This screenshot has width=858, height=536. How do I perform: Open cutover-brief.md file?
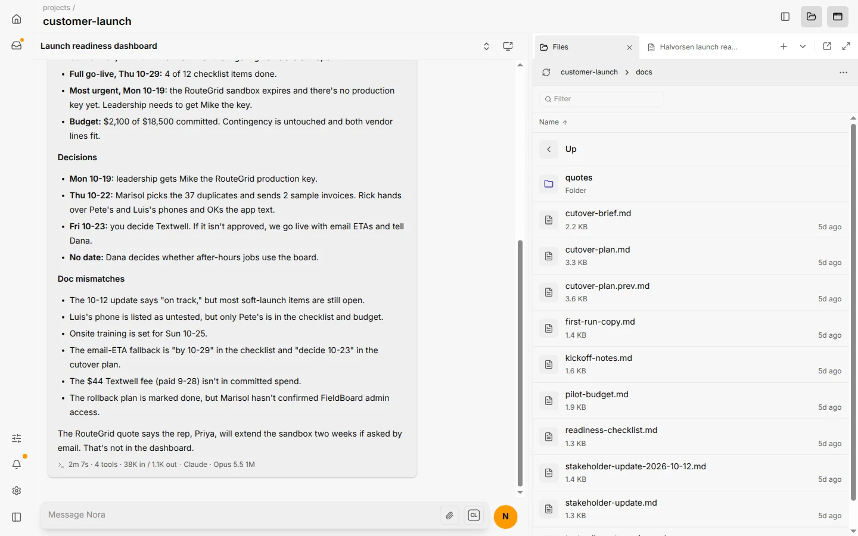tap(691, 220)
